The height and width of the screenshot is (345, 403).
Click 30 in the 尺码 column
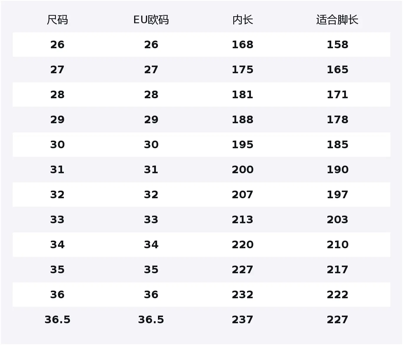pyautogui.click(x=57, y=145)
